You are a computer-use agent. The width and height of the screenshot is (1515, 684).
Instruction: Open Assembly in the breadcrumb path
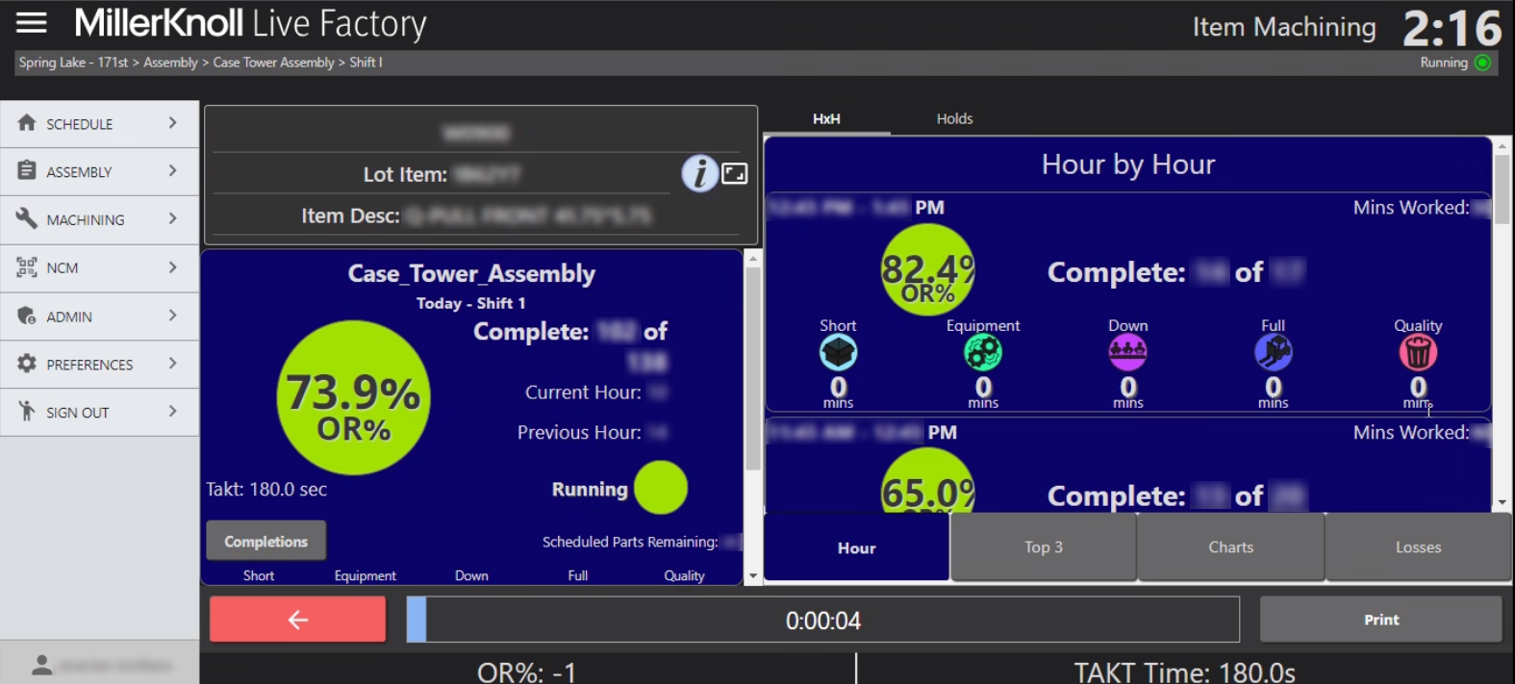[x=170, y=63]
